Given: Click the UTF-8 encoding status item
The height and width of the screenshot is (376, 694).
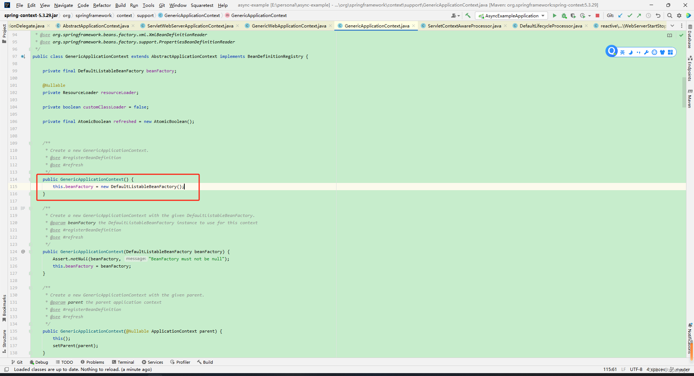Looking at the screenshot, I should [636, 369].
